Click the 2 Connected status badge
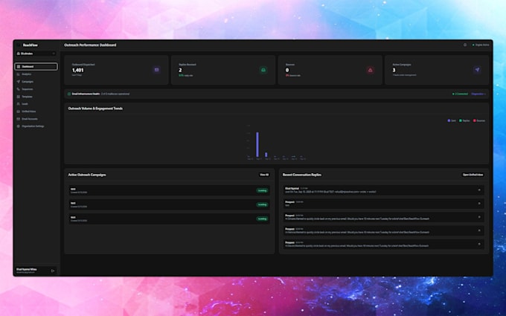Image resolution: width=506 pixels, height=316 pixels. tap(460, 94)
